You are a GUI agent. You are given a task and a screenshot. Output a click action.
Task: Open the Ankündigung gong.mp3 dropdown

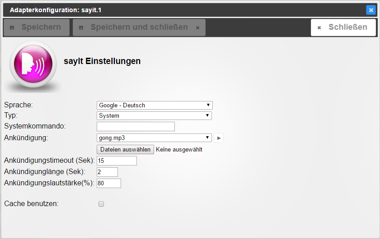click(155, 138)
